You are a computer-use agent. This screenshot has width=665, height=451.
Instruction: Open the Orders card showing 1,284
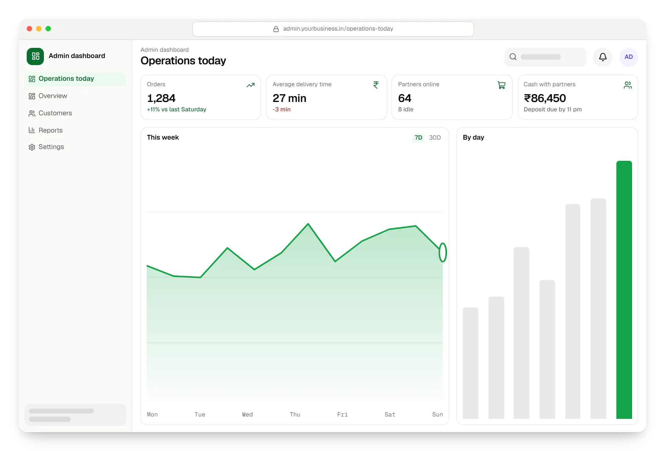[201, 97]
